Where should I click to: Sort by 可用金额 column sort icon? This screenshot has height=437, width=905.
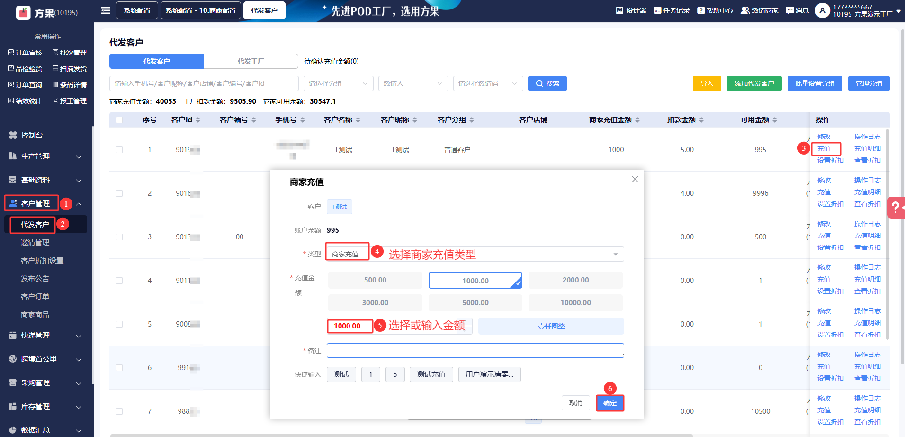[775, 120]
